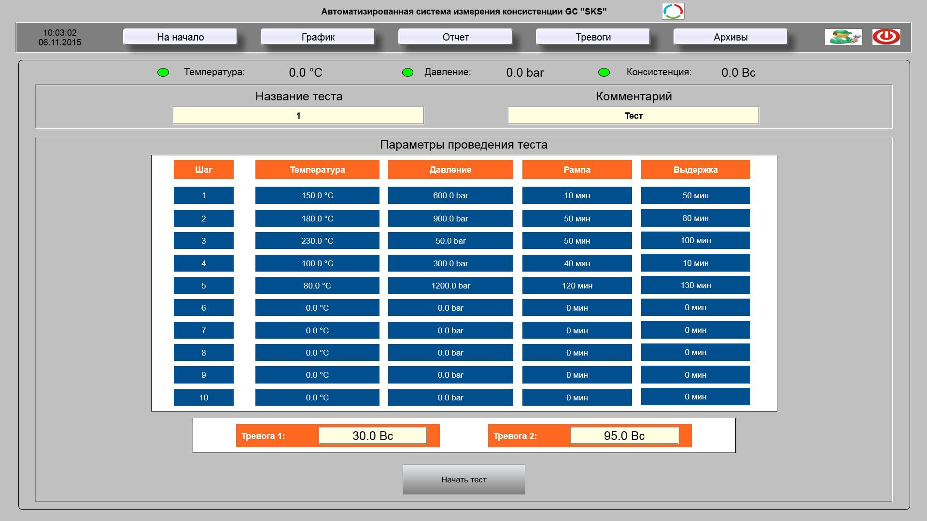Viewport: 927px width, 521px height.
Task: Go to the На начало home screen
Action: tap(180, 37)
